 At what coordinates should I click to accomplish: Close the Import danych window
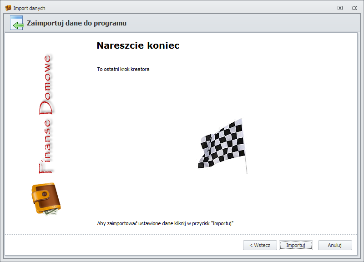pos(354,8)
